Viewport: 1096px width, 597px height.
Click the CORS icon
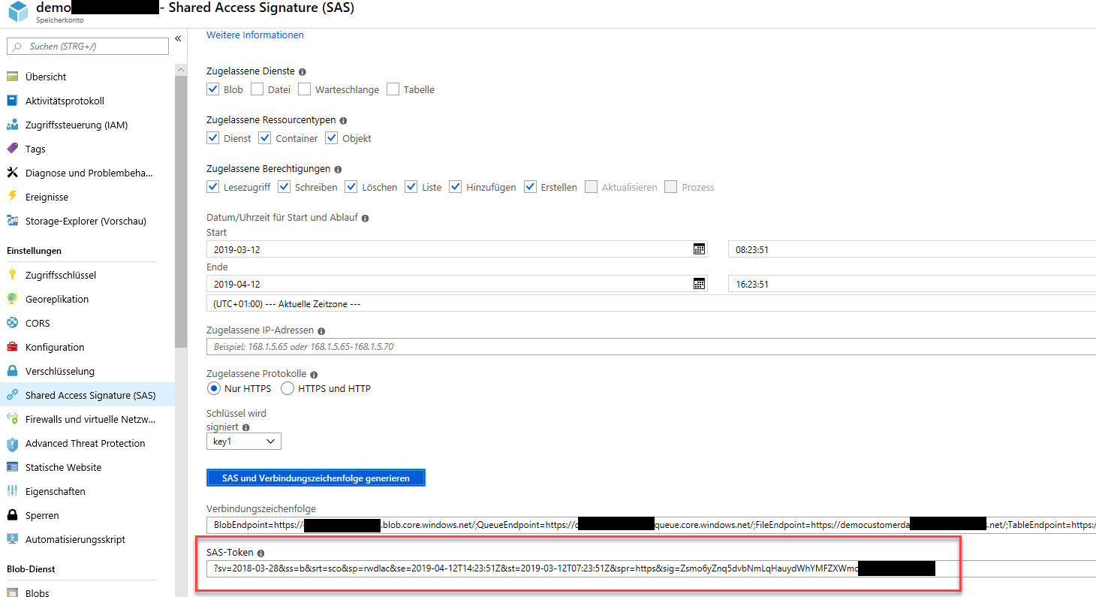(x=12, y=323)
